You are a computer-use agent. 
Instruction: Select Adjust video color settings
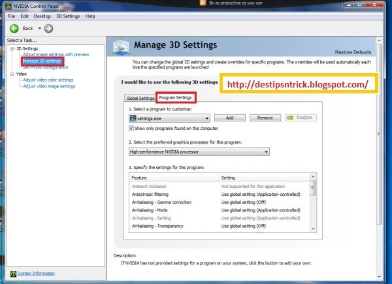[48, 80]
